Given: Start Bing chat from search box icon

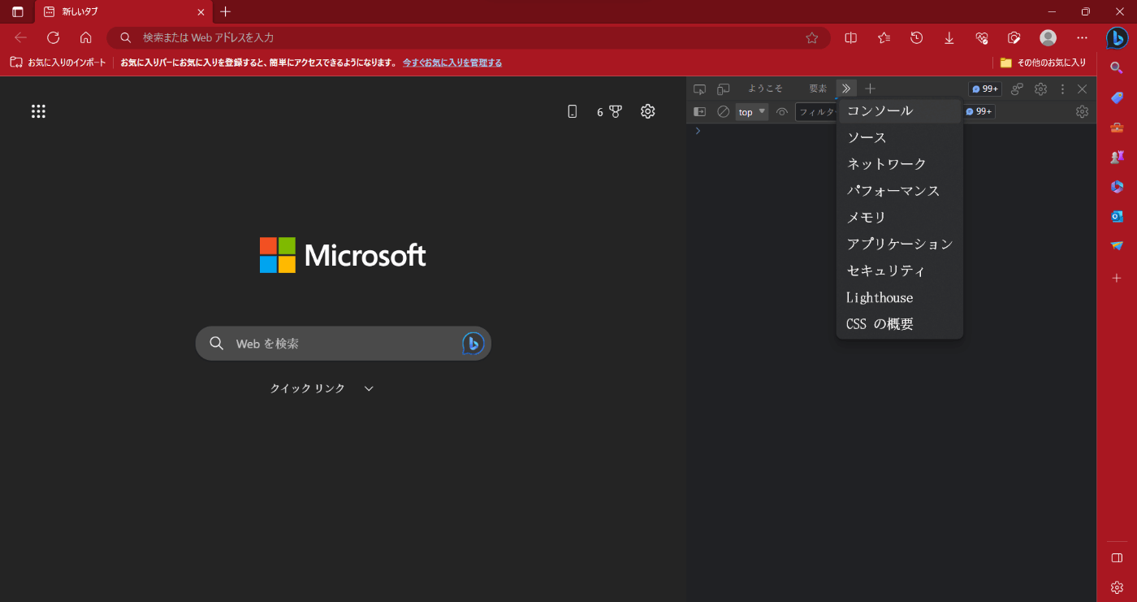Looking at the screenshot, I should pos(473,344).
